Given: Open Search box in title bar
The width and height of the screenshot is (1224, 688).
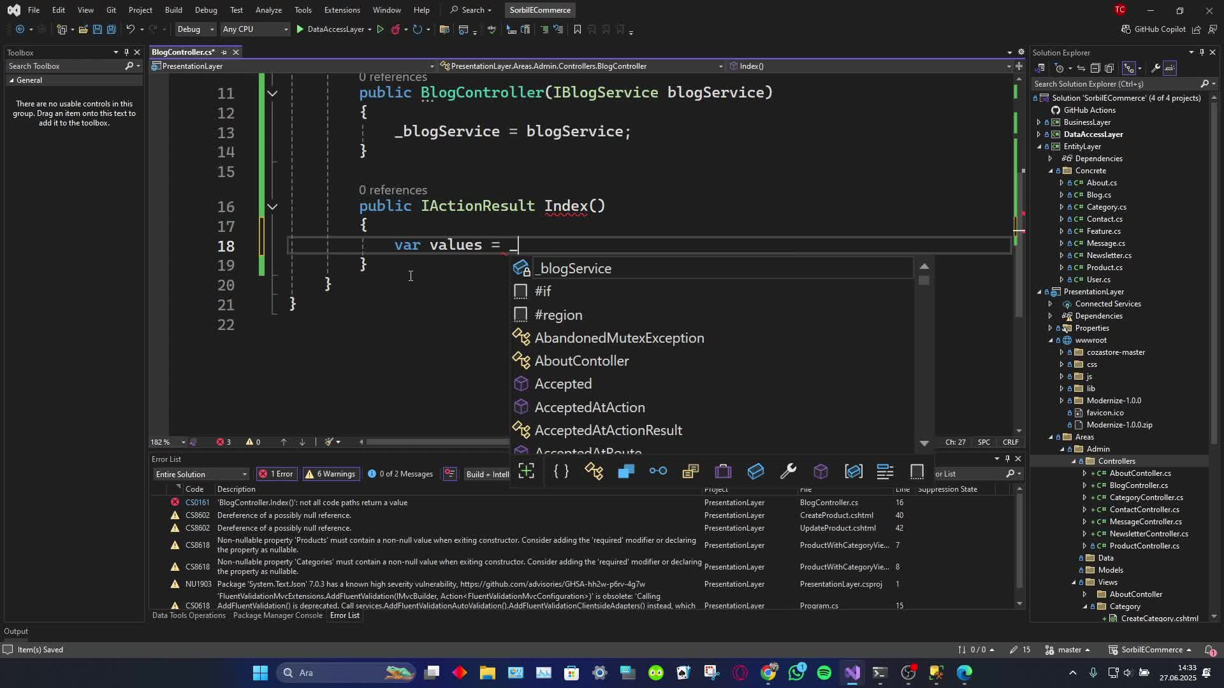Looking at the screenshot, I should coord(470,10).
